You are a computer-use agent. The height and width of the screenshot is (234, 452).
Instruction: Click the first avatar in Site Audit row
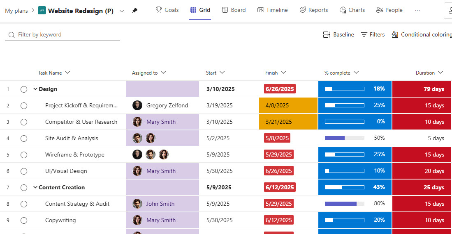(137, 138)
